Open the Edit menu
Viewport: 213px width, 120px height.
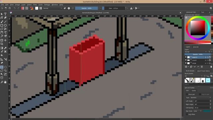click(7, 5)
